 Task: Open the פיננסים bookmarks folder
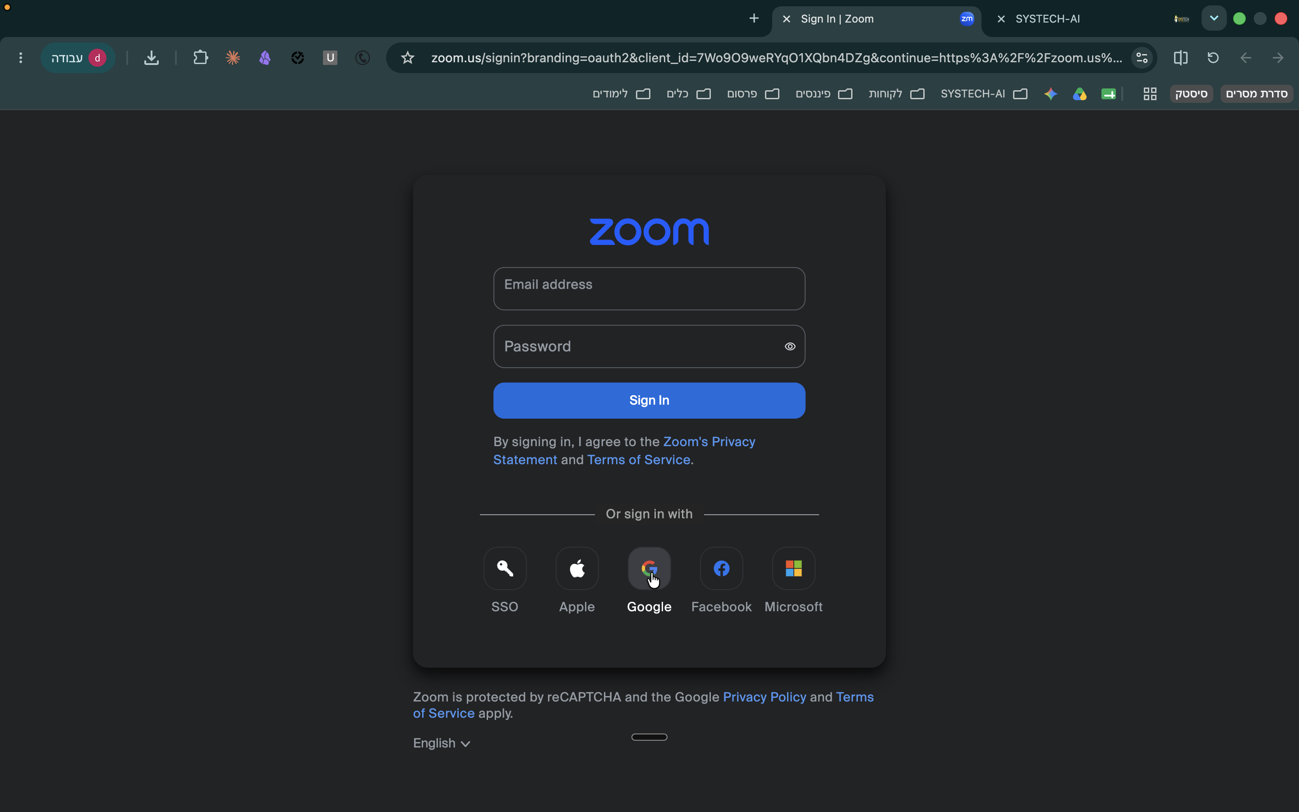[824, 94]
